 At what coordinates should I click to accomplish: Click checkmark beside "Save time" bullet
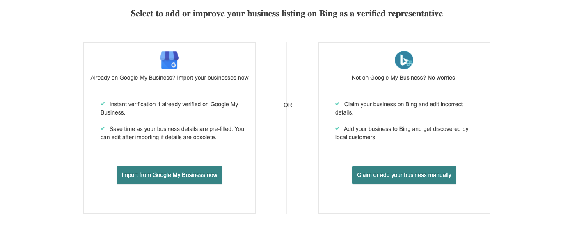pyautogui.click(x=103, y=128)
